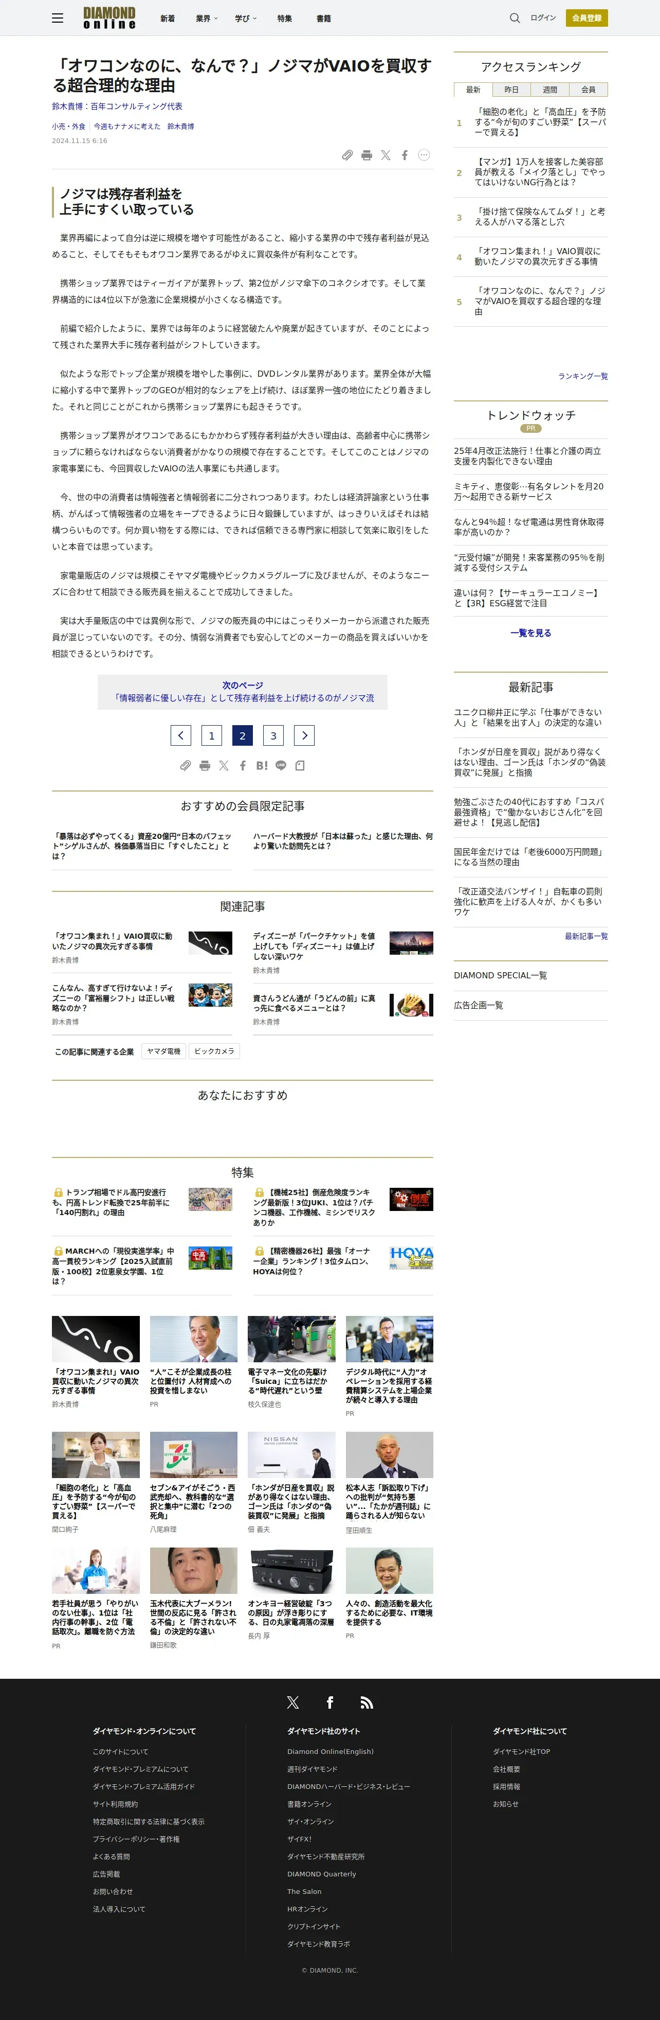Screen dimensions: 660x2020
Task: Click the print icon under the pagination
Action: point(205,765)
